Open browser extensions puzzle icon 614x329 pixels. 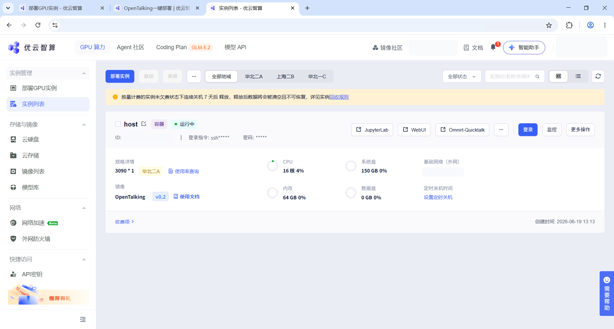[569, 25]
